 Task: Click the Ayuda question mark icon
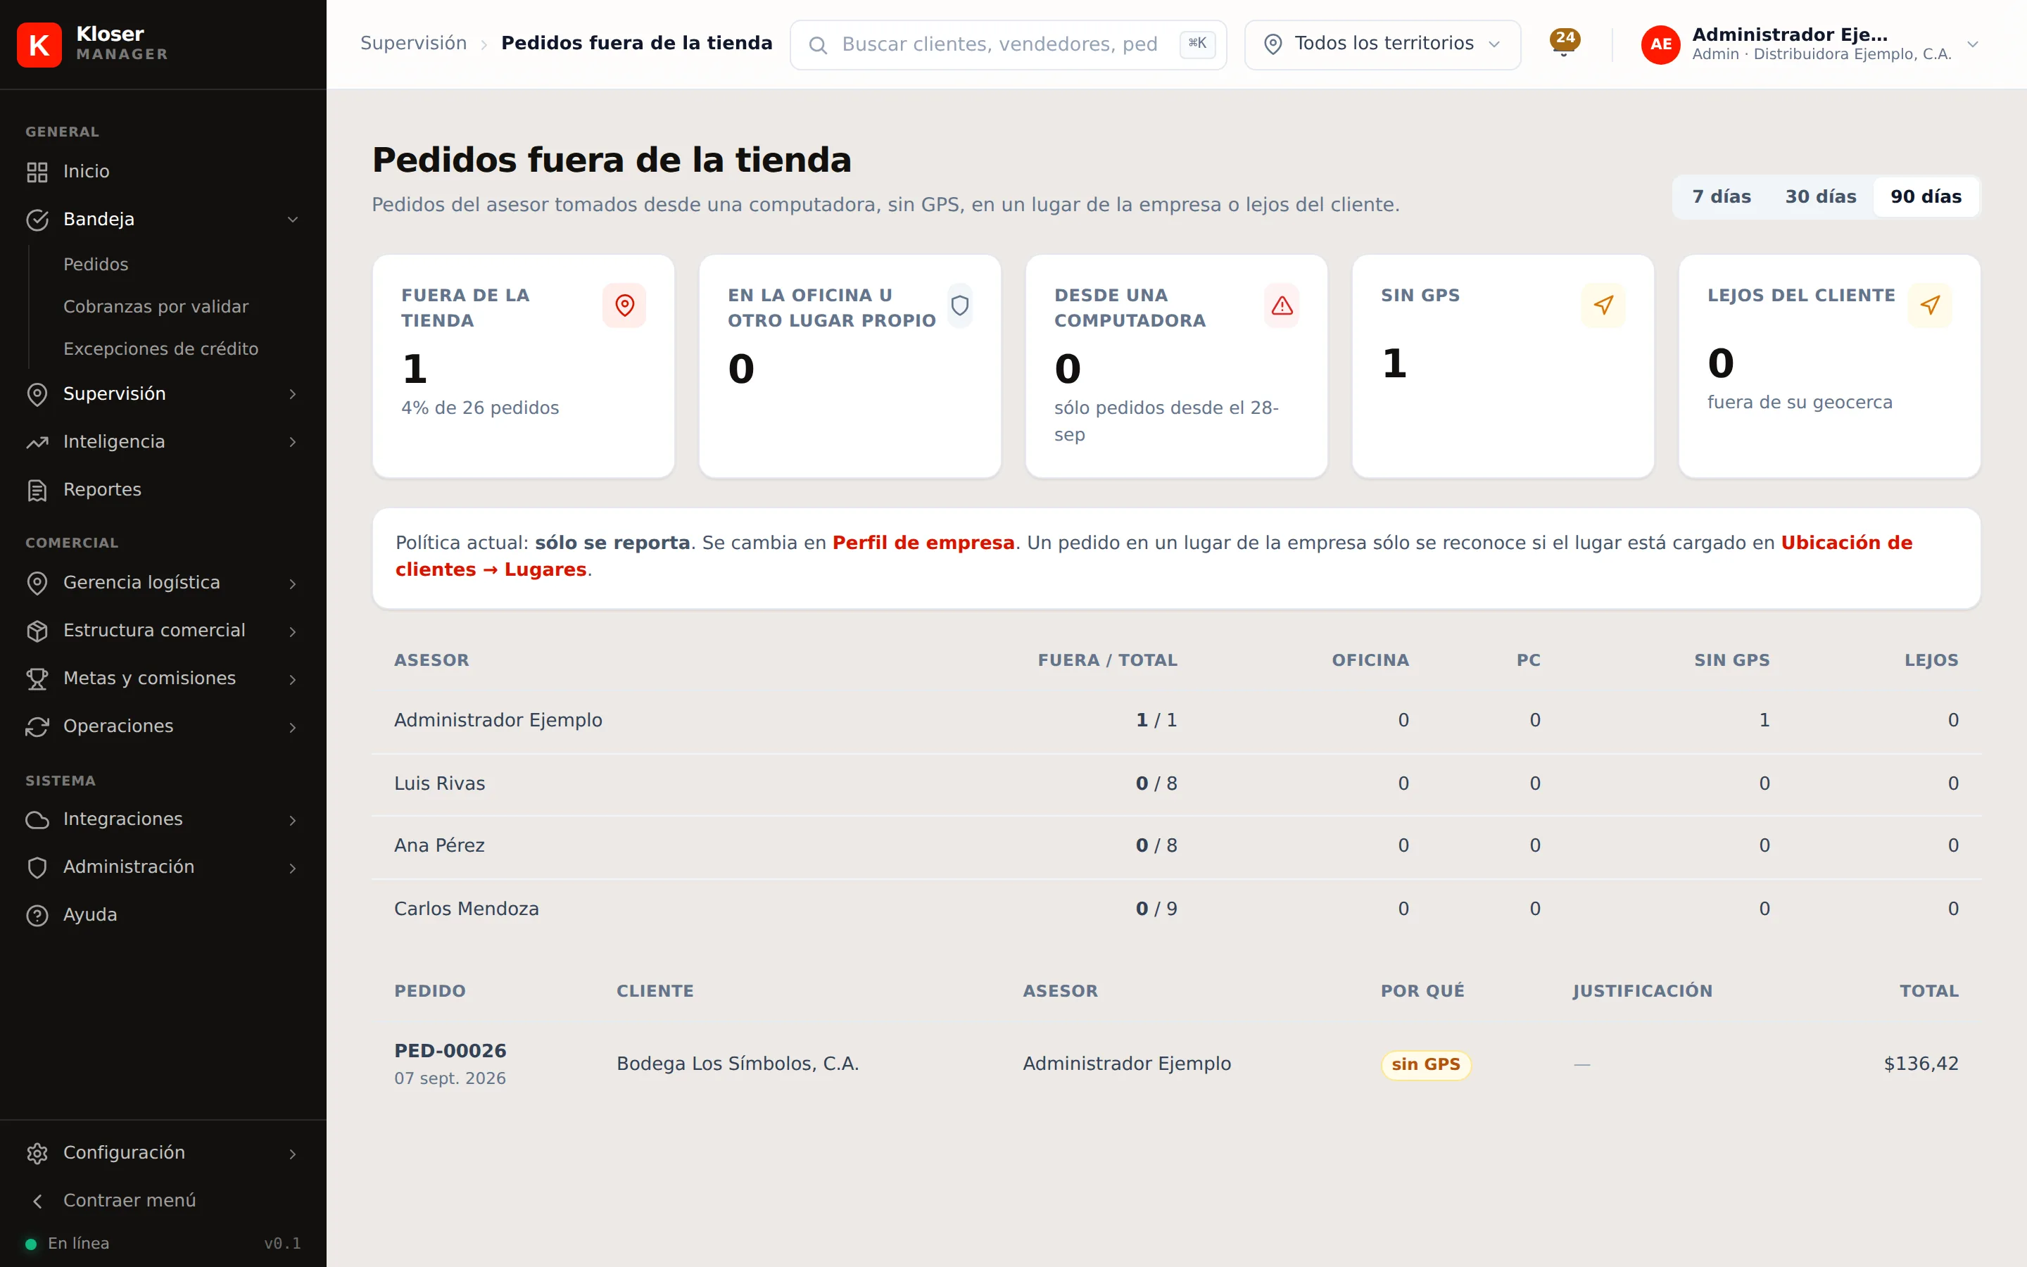[37, 914]
